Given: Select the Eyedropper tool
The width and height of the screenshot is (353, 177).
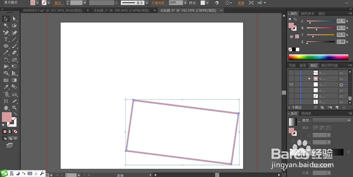Looking at the screenshot, I should tap(6, 87).
